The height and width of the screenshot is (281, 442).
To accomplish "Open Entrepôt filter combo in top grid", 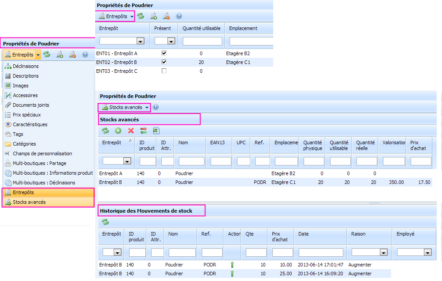I will pyautogui.click(x=141, y=41).
